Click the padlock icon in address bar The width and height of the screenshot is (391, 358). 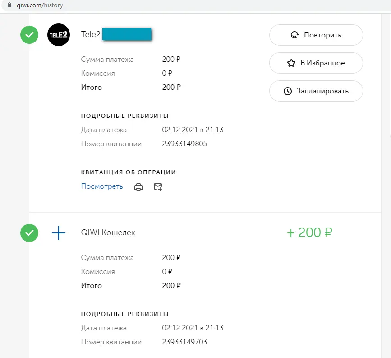(9, 5)
